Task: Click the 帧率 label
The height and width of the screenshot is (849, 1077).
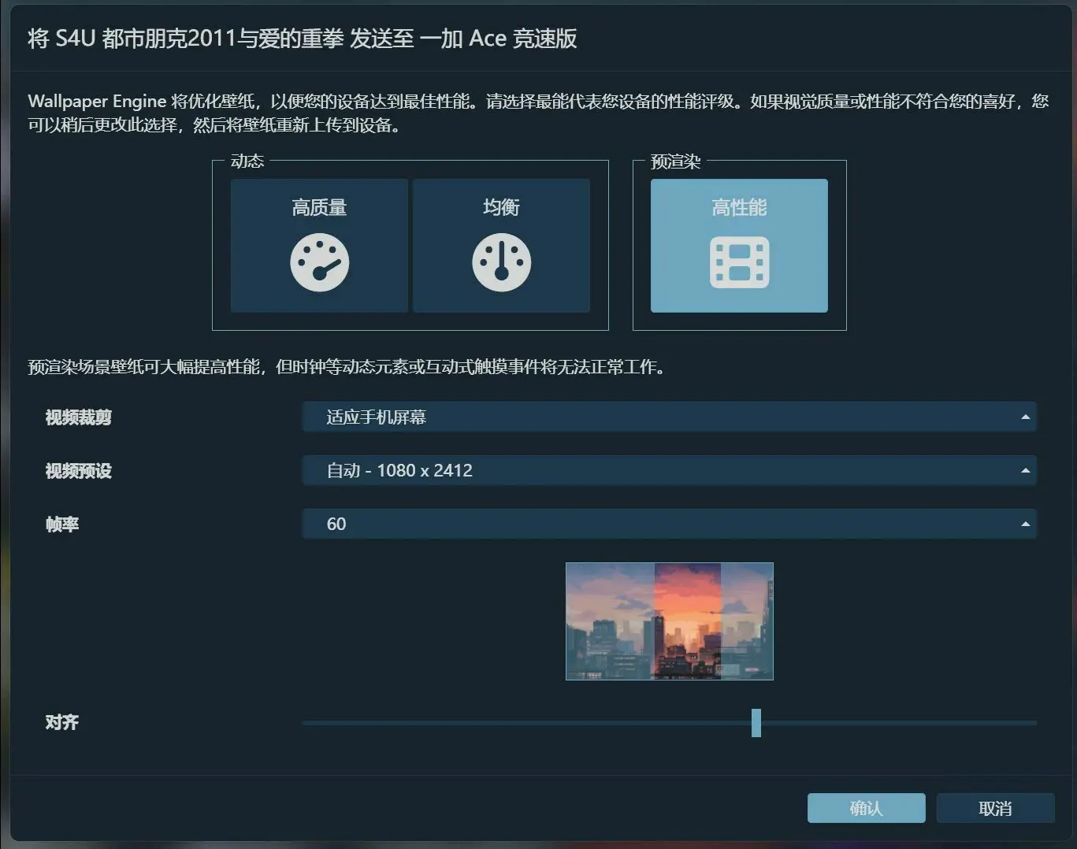Action: coord(62,525)
